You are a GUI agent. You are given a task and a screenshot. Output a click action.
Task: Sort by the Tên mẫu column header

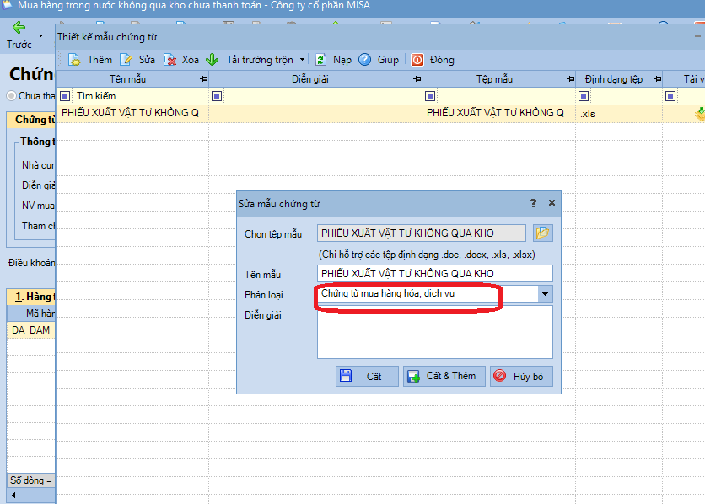click(128, 79)
